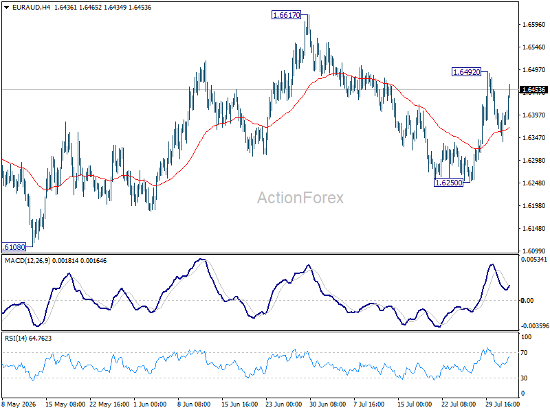Click the 8 May 2026 date label

pos(19,404)
